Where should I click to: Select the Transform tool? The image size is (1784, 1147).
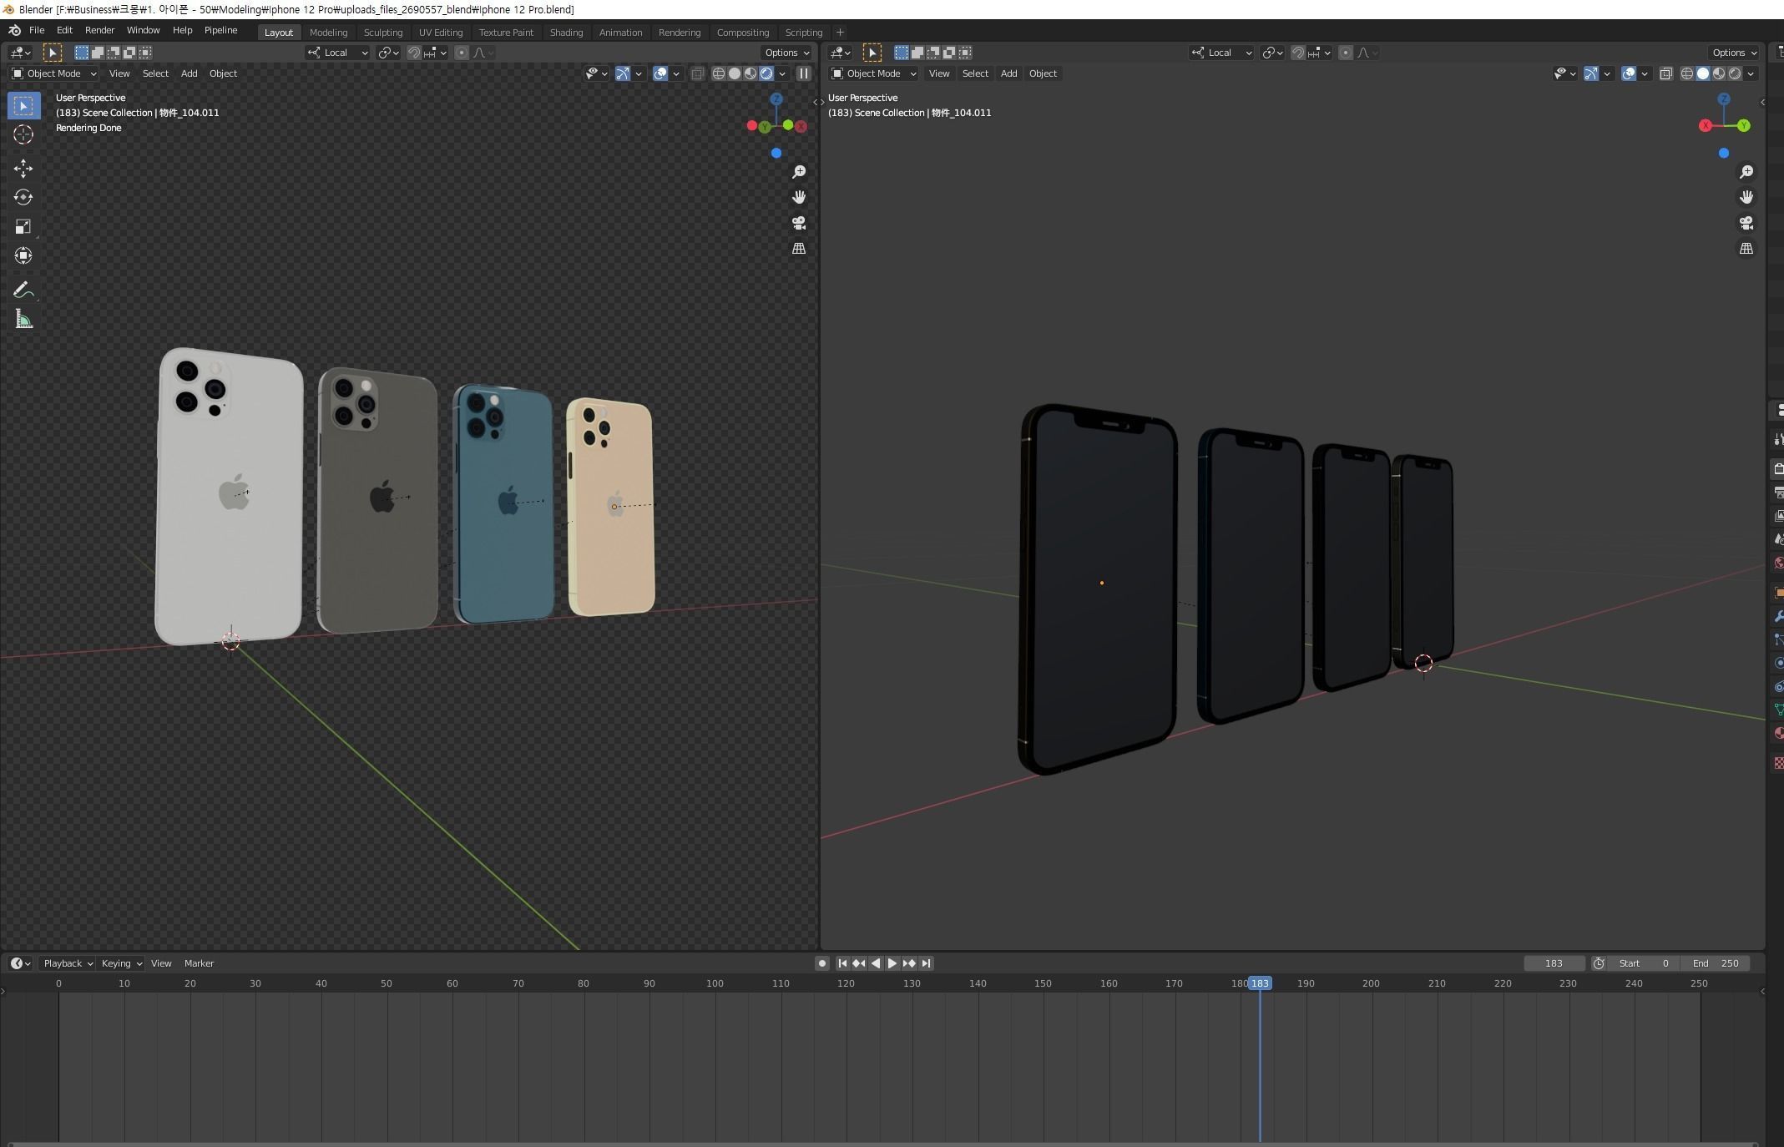click(23, 255)
